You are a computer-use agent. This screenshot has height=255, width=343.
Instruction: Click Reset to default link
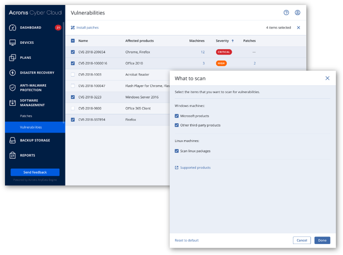click(x=186, y=240)
